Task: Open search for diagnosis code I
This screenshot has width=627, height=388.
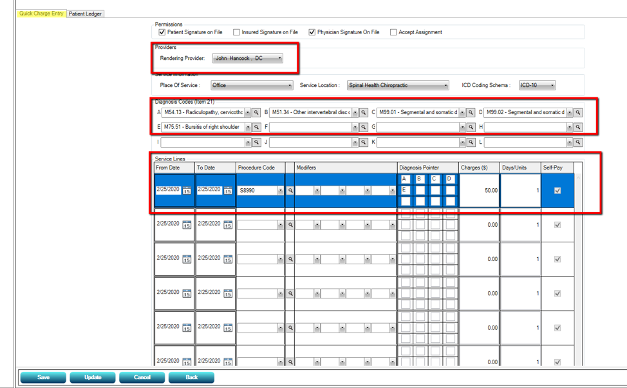Action: click(257, 142)
